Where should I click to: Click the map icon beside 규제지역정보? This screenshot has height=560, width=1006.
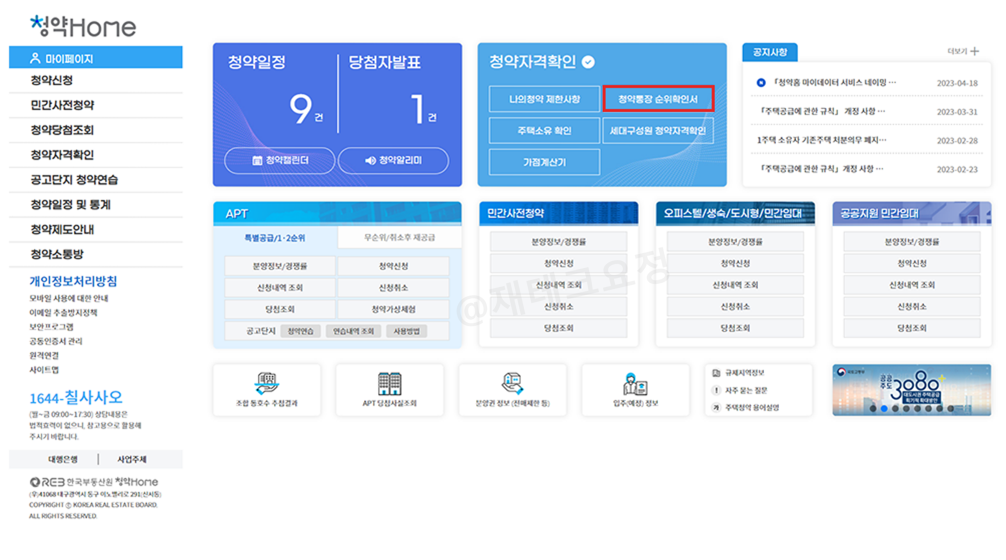coord(716,373)
